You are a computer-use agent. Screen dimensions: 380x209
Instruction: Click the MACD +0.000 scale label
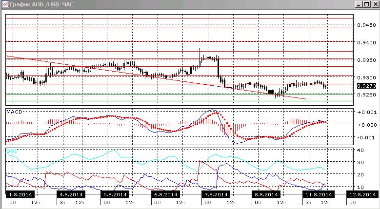coord(366,125)
